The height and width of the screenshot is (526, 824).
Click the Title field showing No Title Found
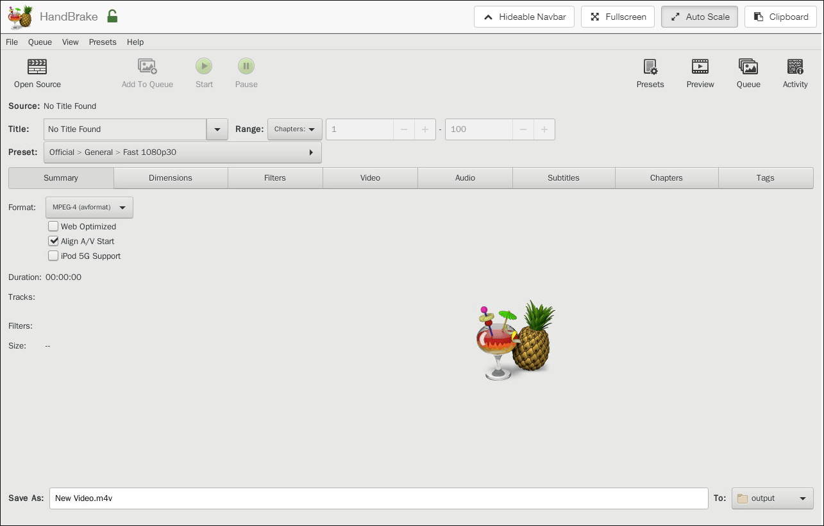pyautogui.click(x=125, y=129)
